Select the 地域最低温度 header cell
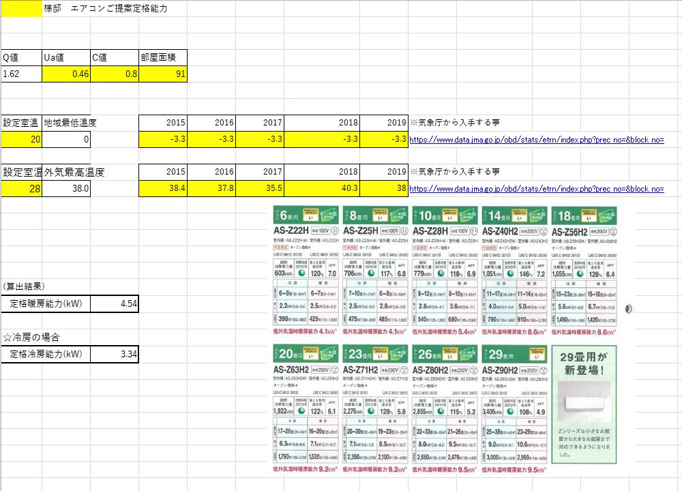The height and width of the screenshot is (491, 682). pos(66,123)
